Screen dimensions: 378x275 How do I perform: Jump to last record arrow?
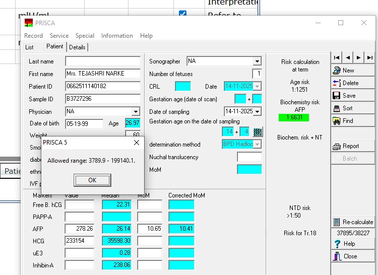tap(370, 57)
